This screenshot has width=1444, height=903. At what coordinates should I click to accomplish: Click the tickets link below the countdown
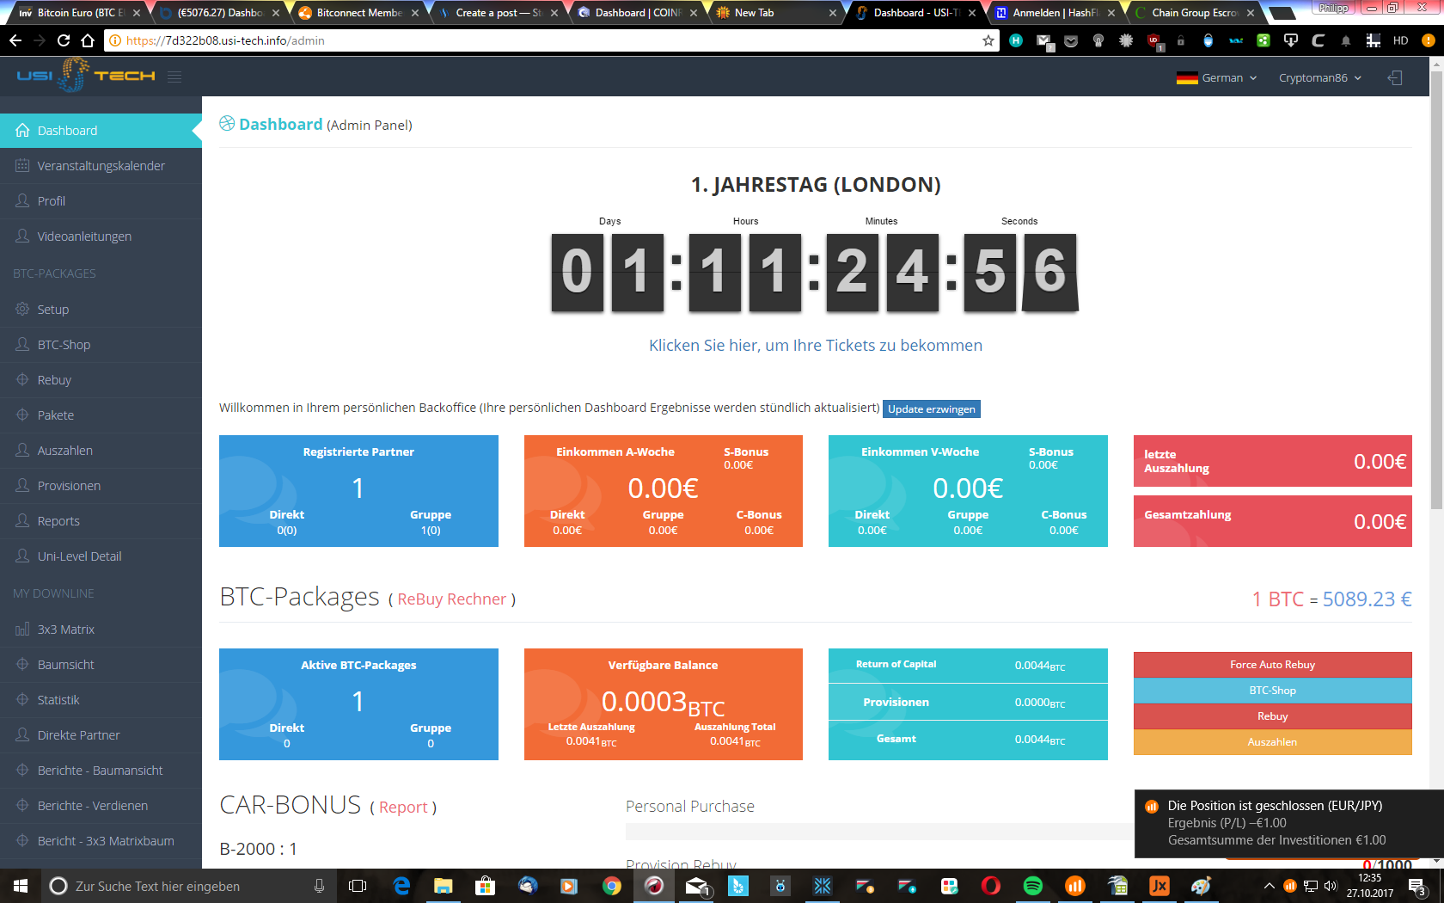coord(816,346)
